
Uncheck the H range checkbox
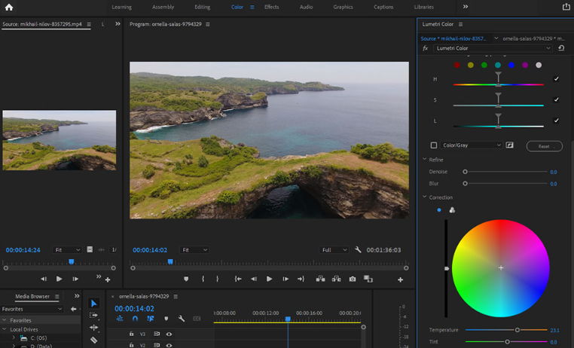(557, 79)
